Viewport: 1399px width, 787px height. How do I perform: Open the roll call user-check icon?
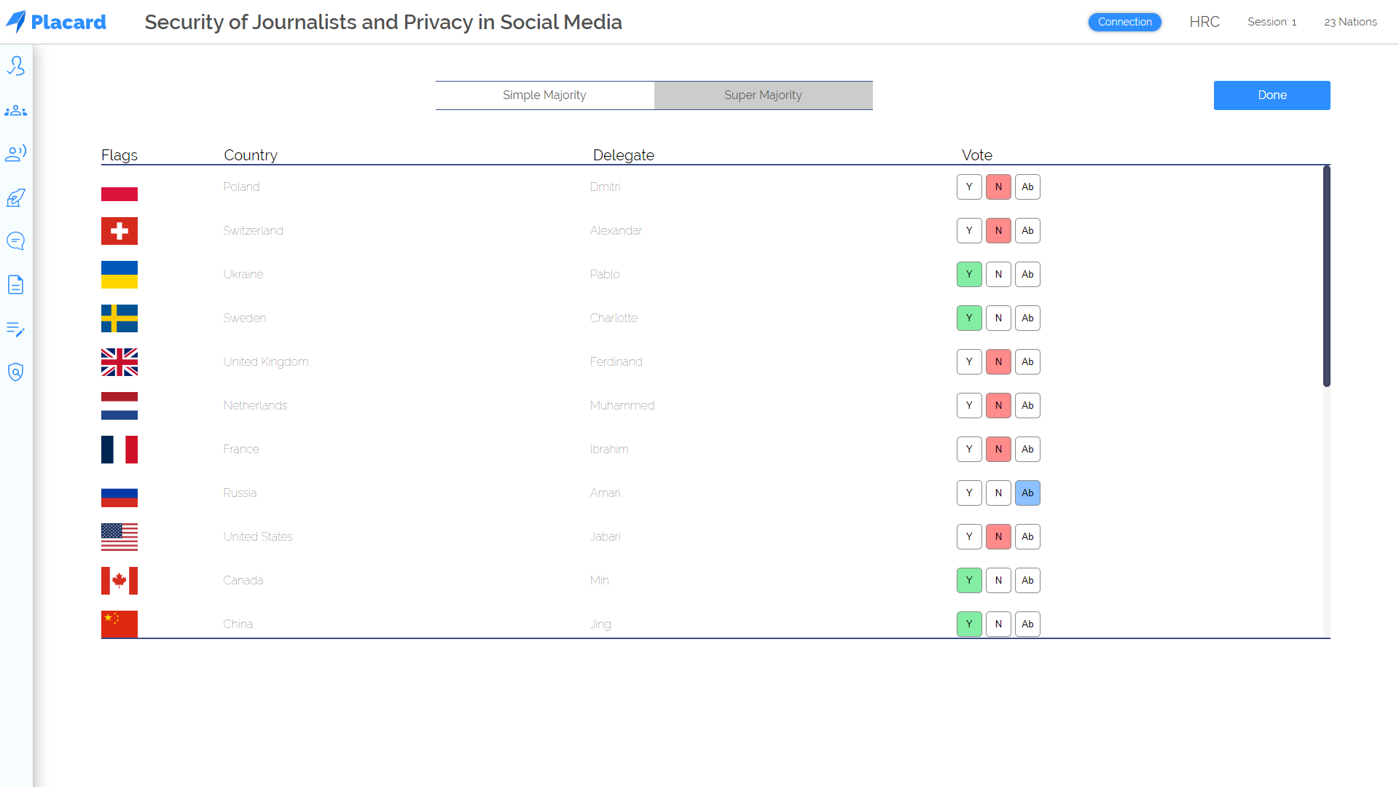tap(16, 66)
